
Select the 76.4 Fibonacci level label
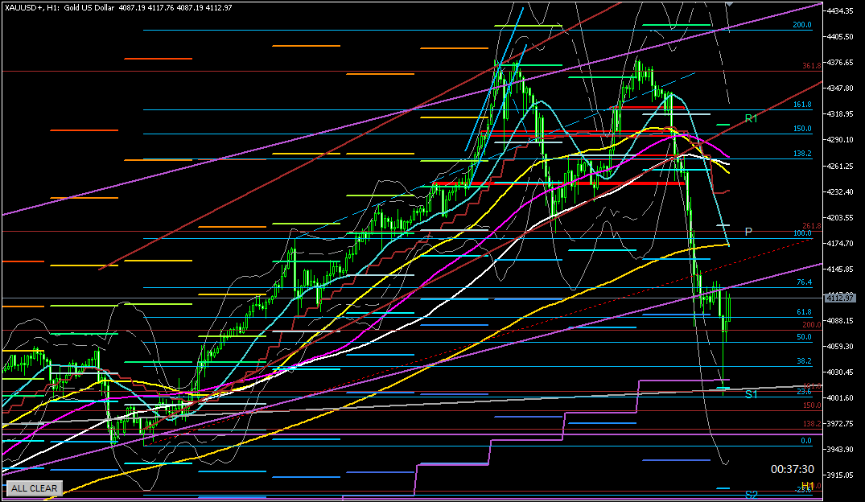click(x=803, y=282)
